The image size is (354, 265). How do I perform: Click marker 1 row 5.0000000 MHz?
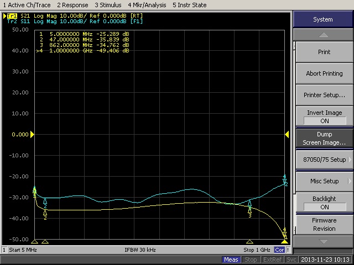click(x=84, y=34)
